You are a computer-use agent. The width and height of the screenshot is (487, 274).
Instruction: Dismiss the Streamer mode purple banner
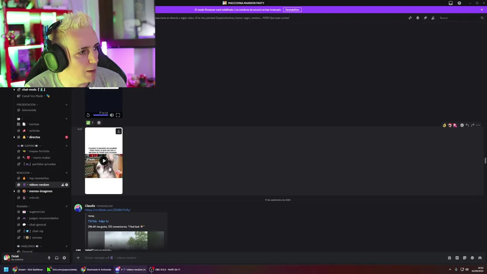(482, 10)
